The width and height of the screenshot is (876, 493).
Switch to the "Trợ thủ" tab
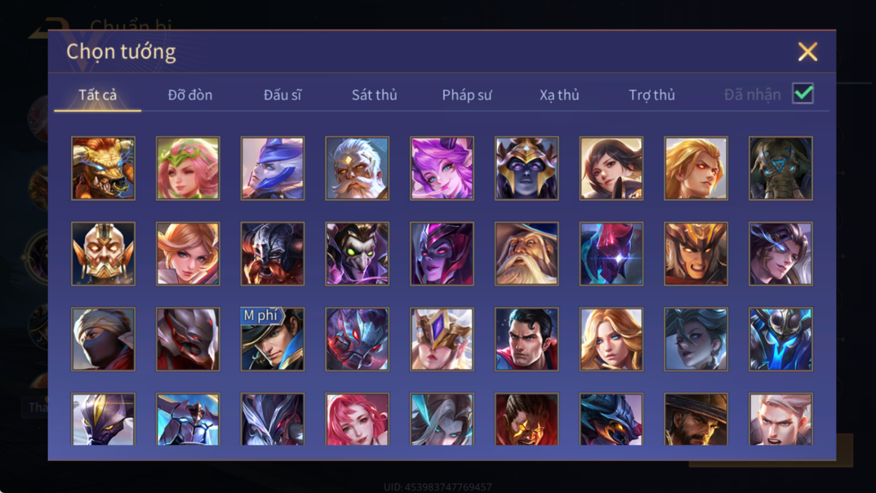pos(652,95)
